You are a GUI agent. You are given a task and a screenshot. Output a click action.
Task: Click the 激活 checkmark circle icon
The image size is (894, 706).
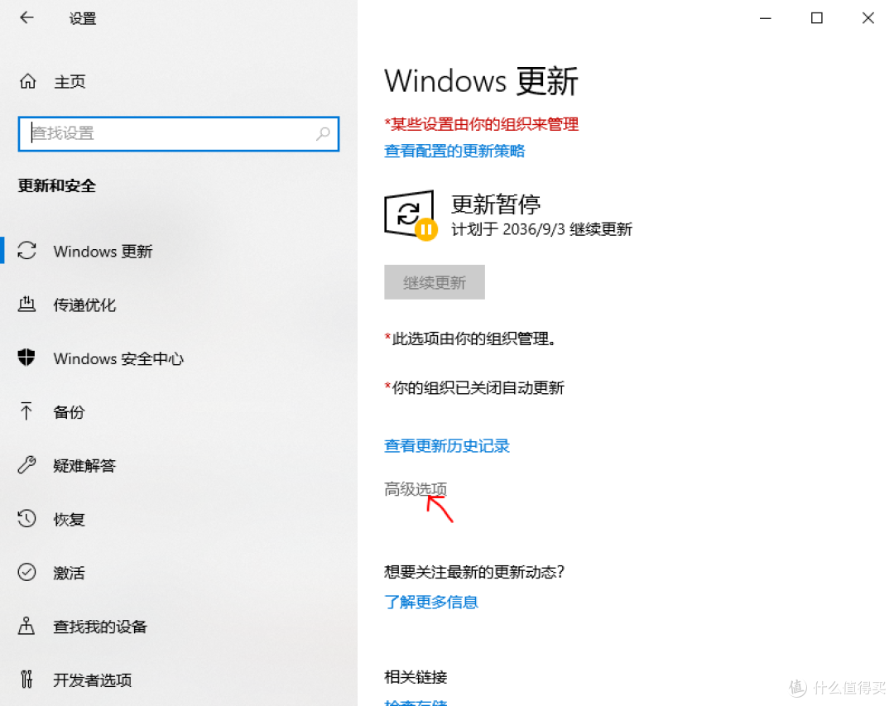26,572
